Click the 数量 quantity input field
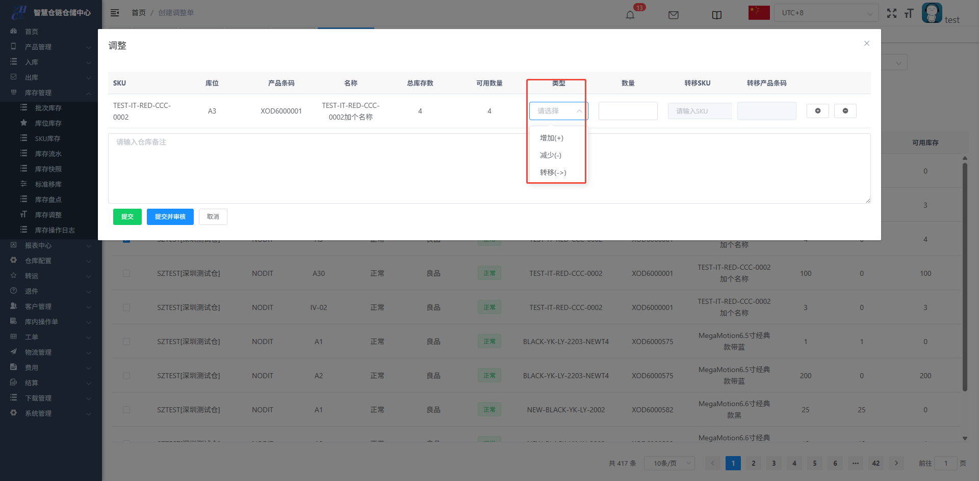979x481 pixels. tap(628, 111)
